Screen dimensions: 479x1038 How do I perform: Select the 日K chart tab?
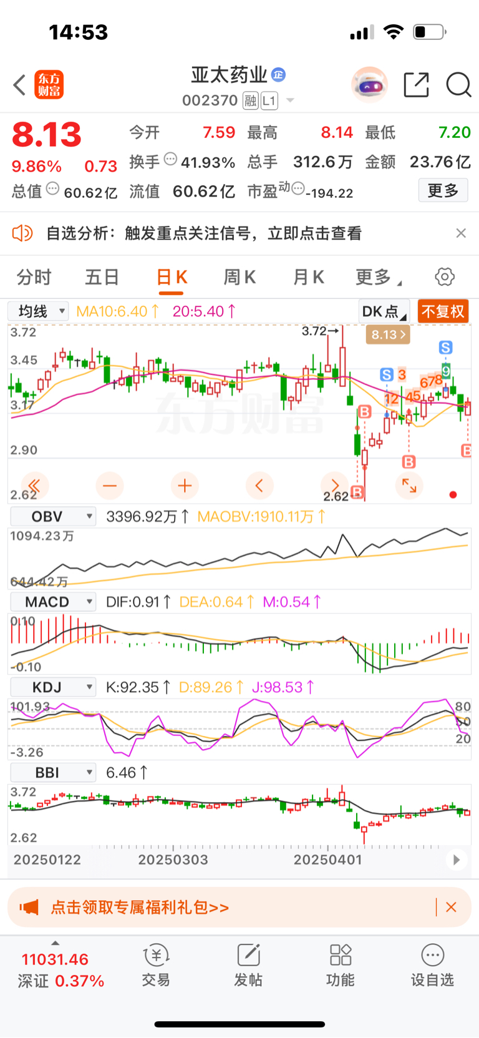pos(172,277)
